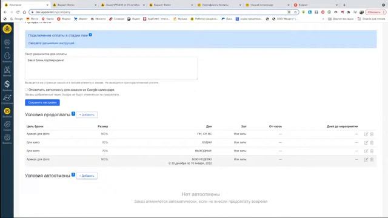388x218 pixels.
Task: Switch to the sixth tab with yellow icon
Action: tap(267, 5)
